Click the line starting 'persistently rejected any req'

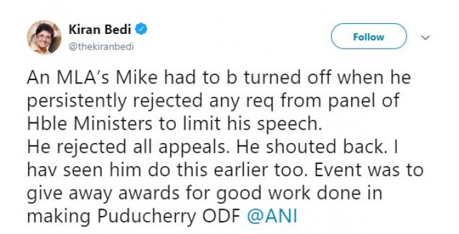(x=213, y=101)
